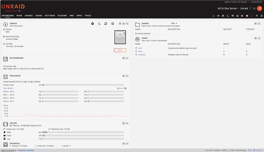264x152 pixels.
Task: Open the Settings tab
Action: (50, 15)
